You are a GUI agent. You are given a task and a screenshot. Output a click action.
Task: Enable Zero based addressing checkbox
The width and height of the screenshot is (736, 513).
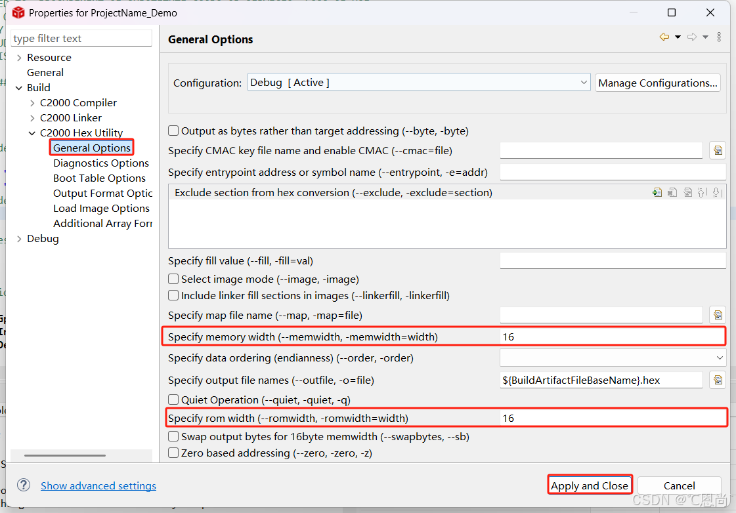(x=173, y=453)
